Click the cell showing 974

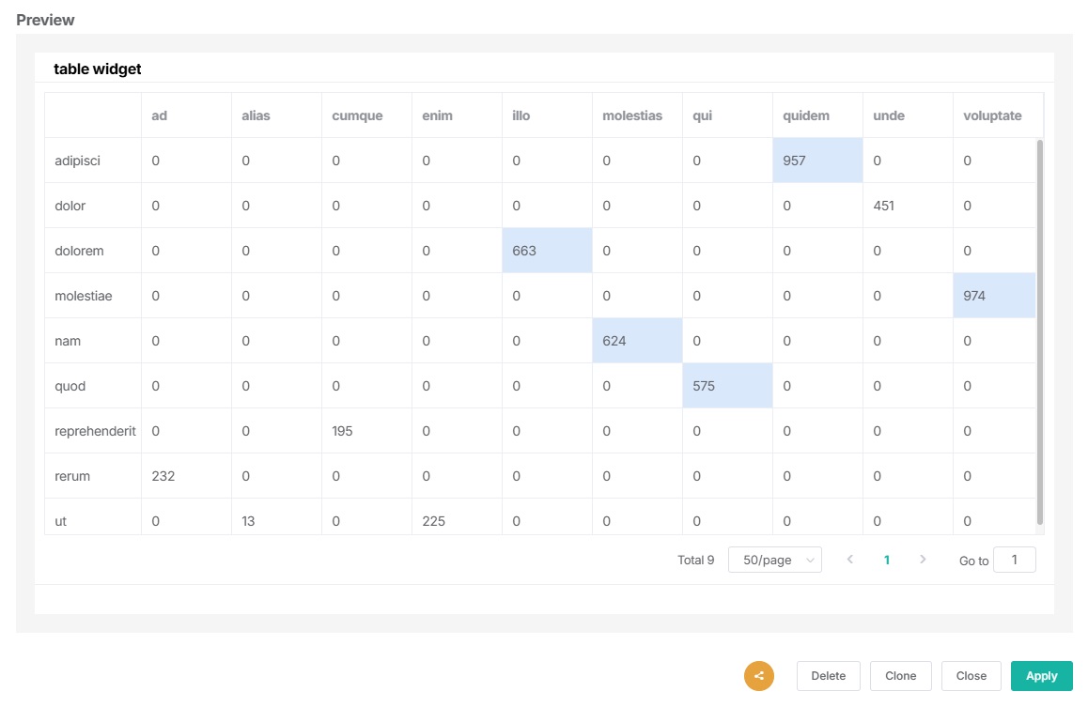[993, 296]
